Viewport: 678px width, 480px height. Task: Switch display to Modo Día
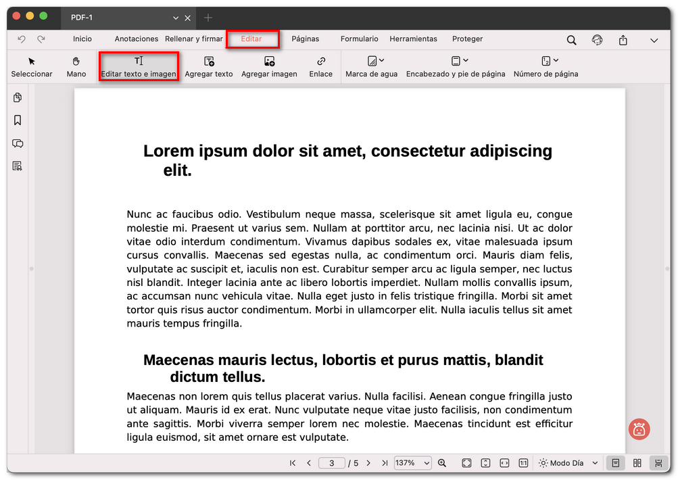click(x=563, y=463)
